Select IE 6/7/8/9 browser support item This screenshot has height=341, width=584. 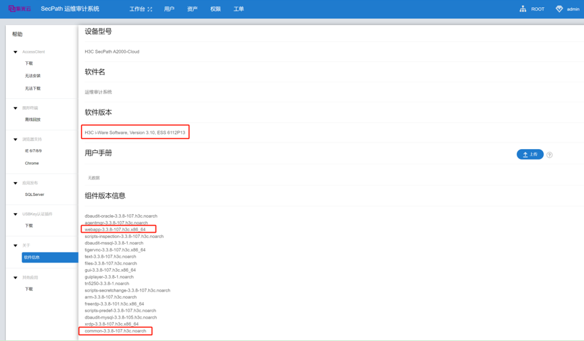33,151
